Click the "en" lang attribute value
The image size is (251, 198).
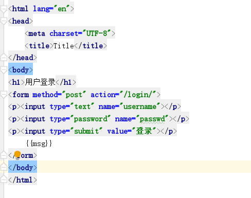click(62, 9)
